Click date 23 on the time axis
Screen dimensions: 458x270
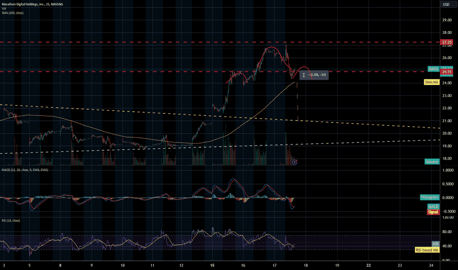(x=400, y=265)
